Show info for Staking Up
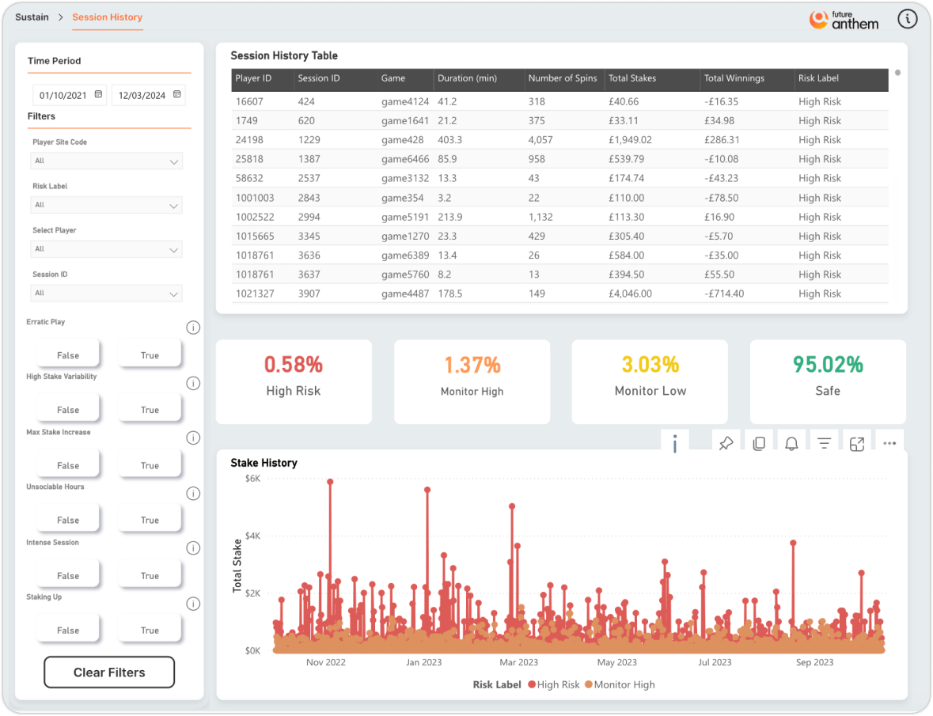Viewport: 933px width, 716px height. (193, 604)
